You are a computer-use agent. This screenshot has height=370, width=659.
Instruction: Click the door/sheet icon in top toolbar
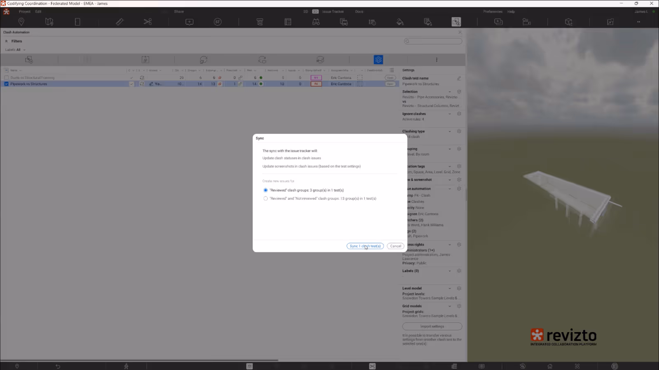coord(77,22)
